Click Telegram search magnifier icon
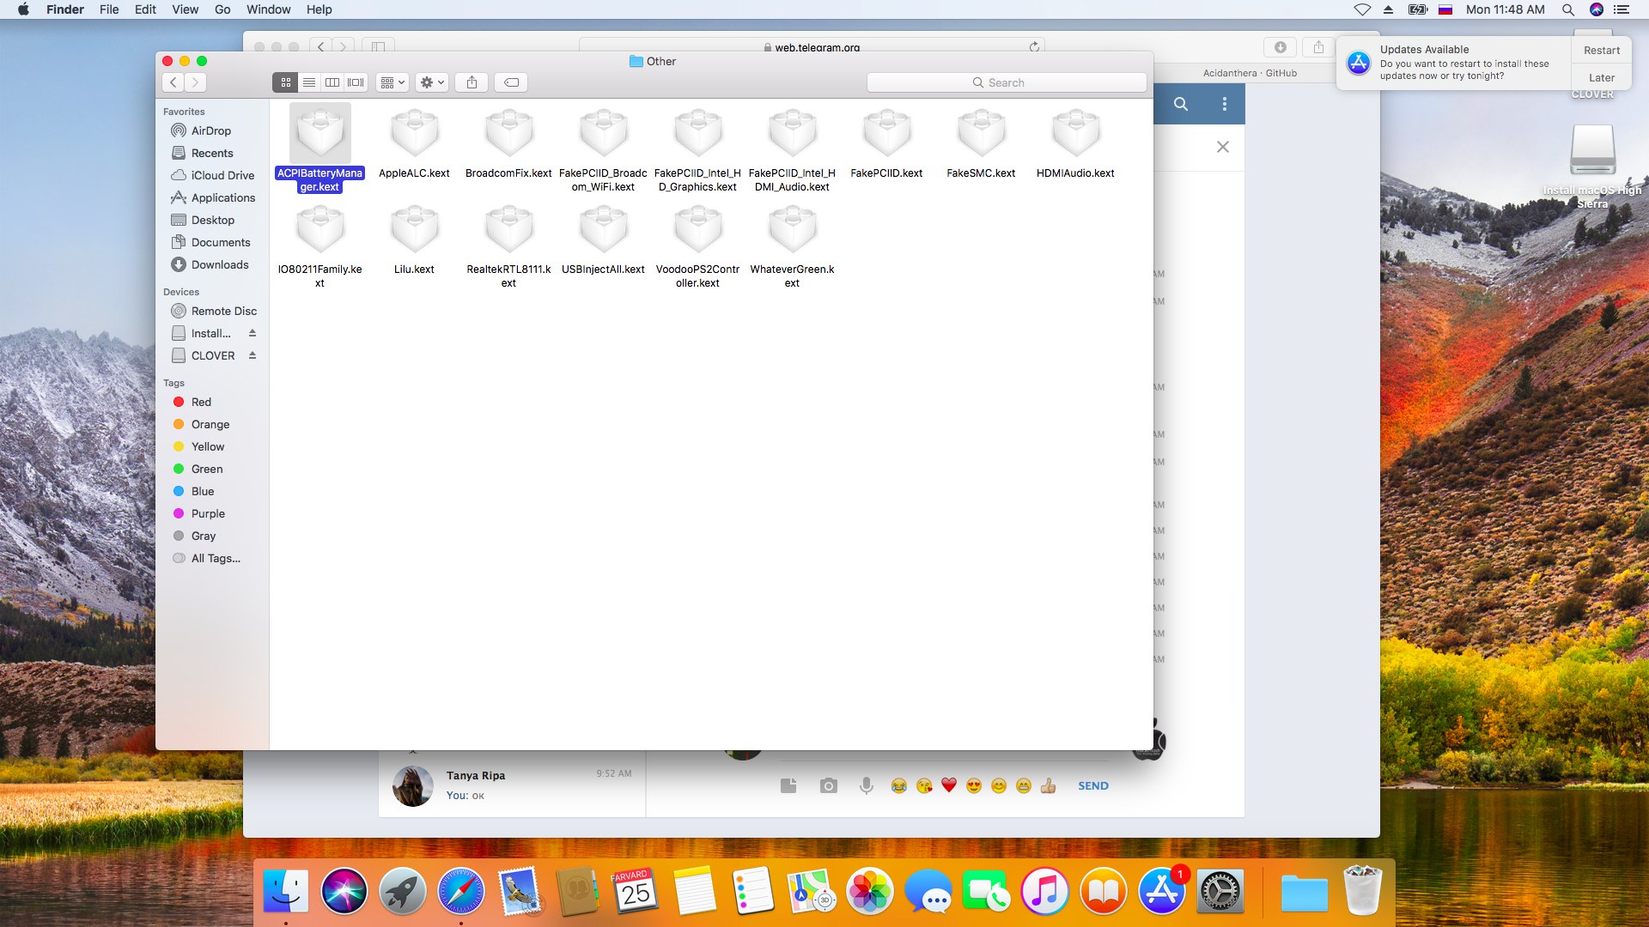The height and width of the screenshot is (927, 1649). tap(1181, 104)
